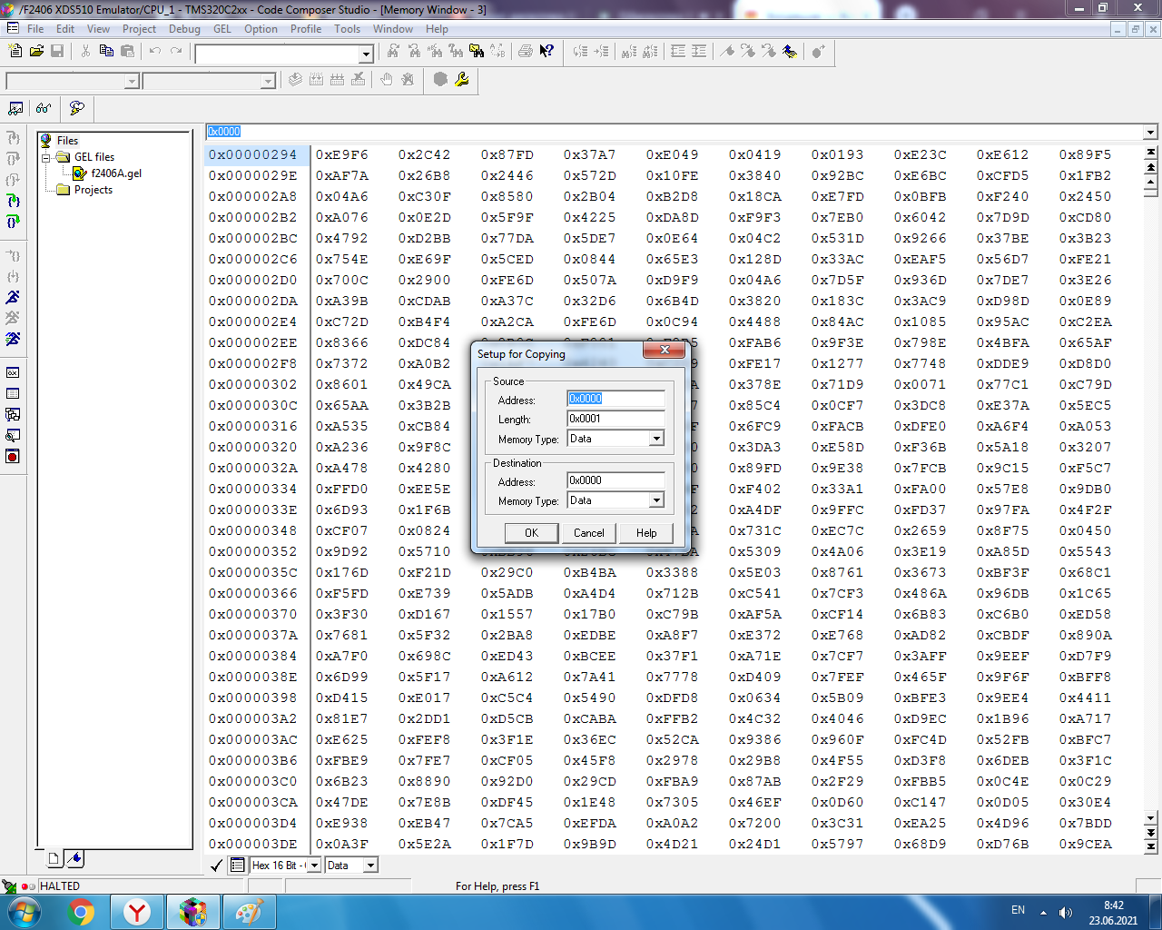This screenshot has width=1162, height=930.
Task: Click the Paste clipboard toolbar icon
Action: coord(127,51)
